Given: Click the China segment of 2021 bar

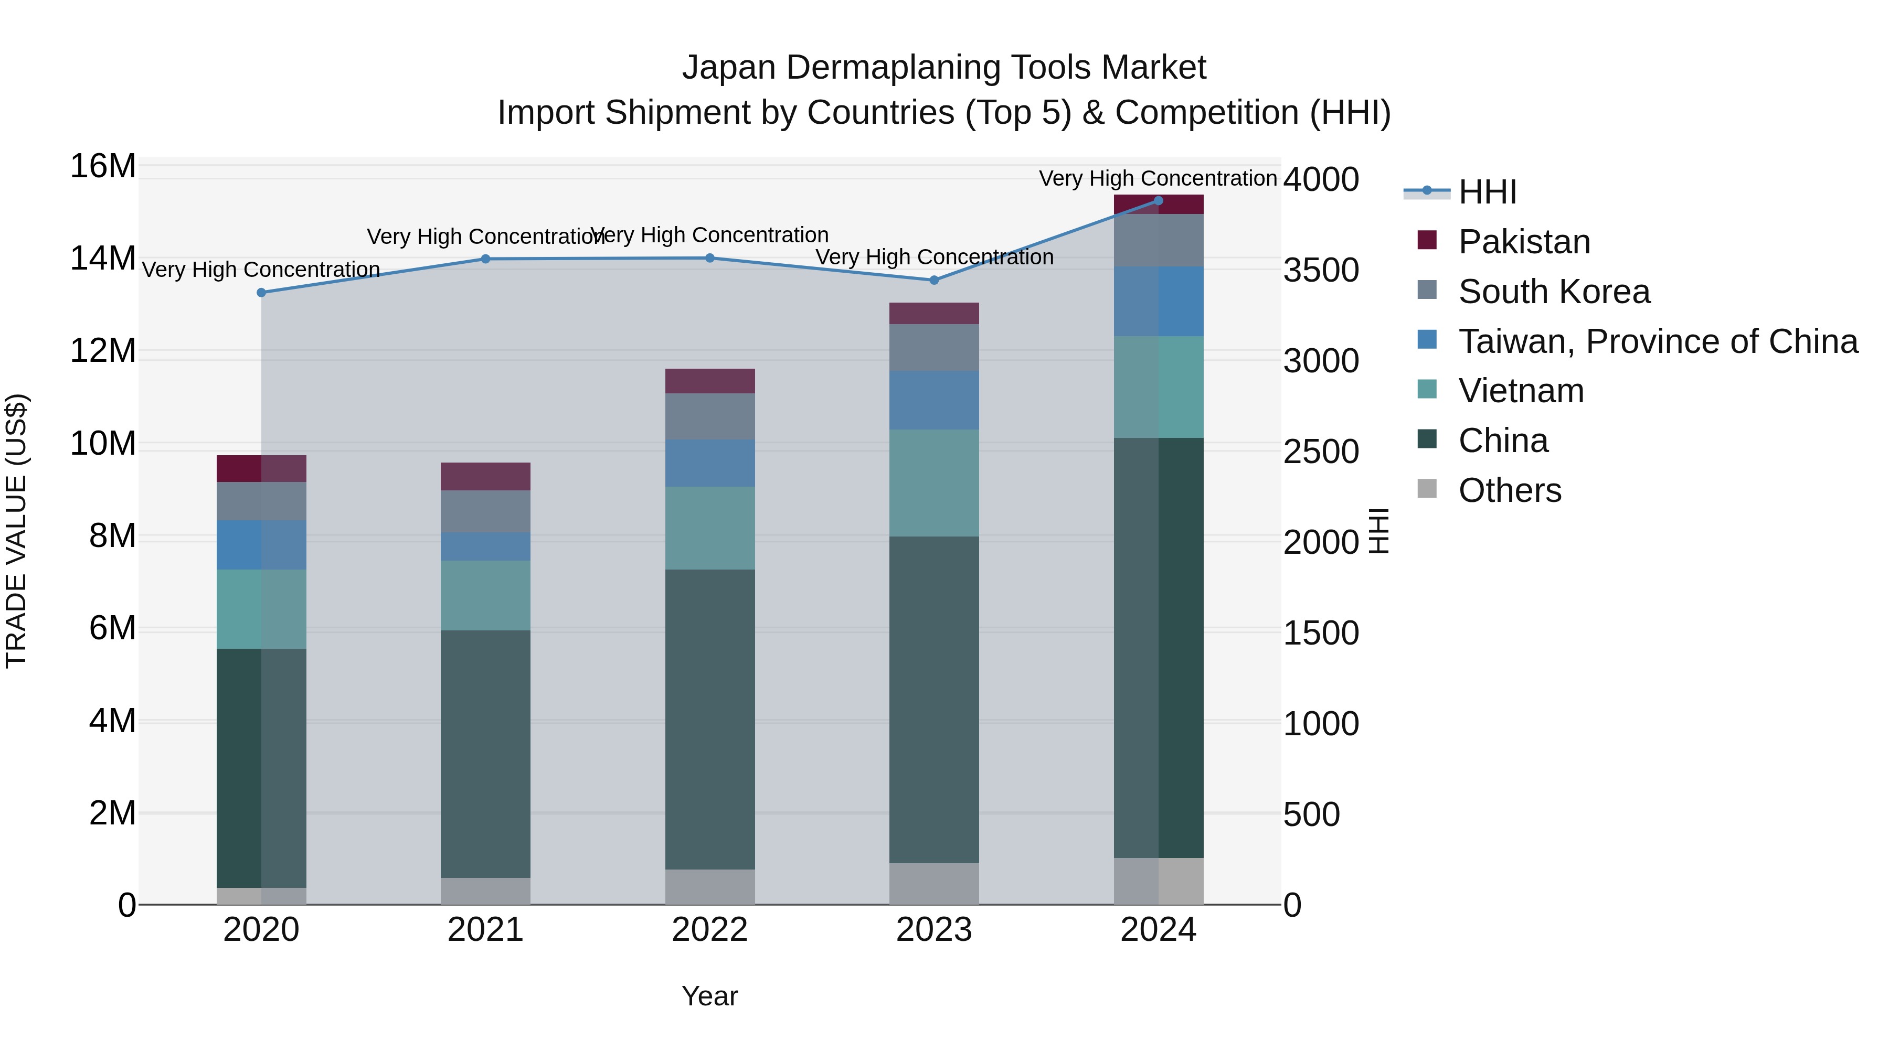Looking at the screenshot, I should point(485,754).
